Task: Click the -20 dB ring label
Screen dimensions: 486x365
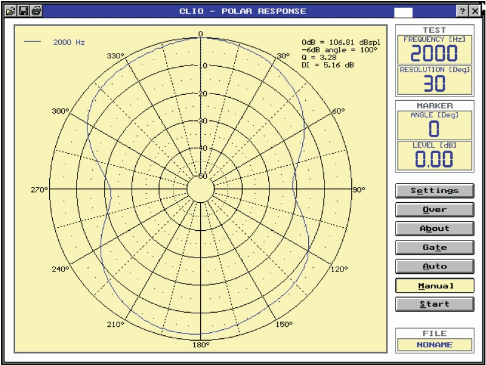Action: (x=201, y=94)
